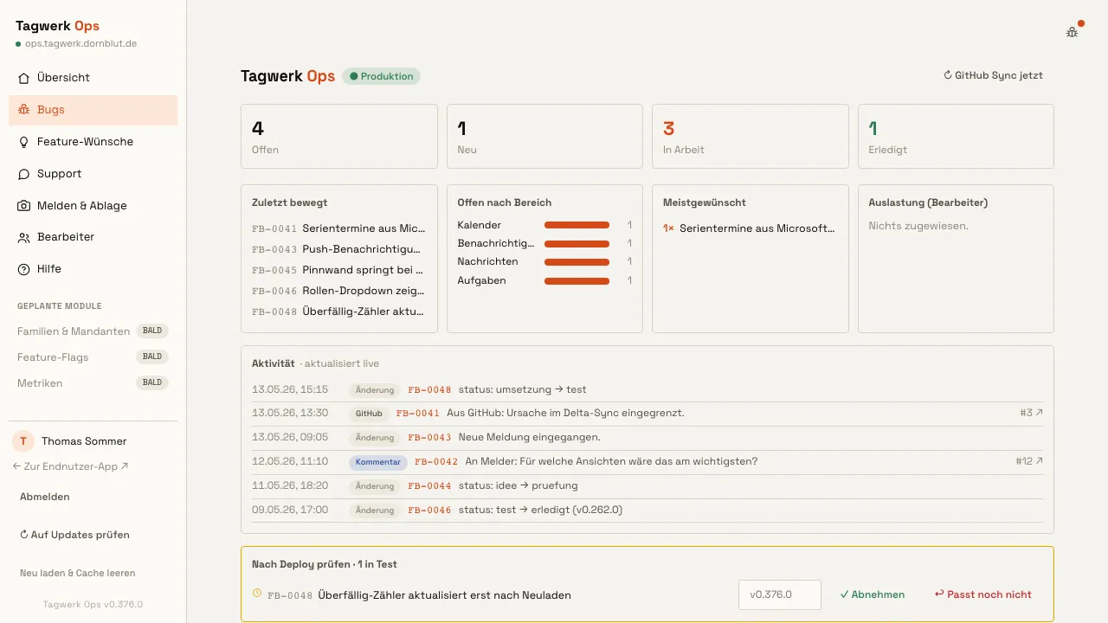Click the Thomas Sommer avatar circle
Viewport: 1108px width, 623px height.
pyautogui.click(x=23, y=441)
